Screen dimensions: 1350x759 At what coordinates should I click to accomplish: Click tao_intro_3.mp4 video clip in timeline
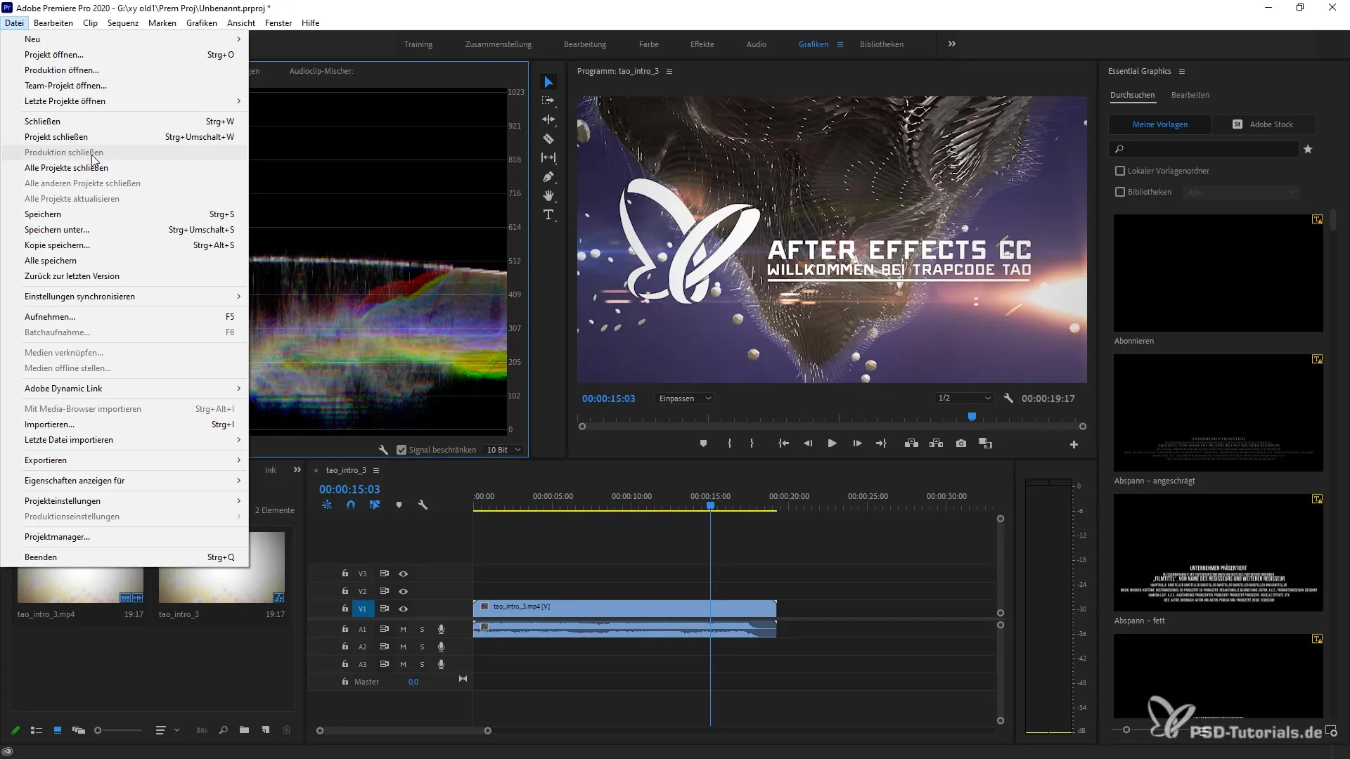tap(624, 607)
